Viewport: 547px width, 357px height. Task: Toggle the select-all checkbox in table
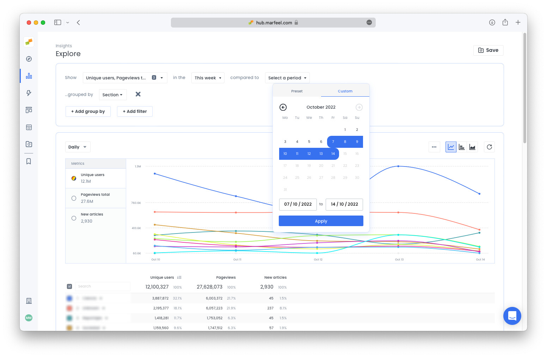click(x=69, y=286)
